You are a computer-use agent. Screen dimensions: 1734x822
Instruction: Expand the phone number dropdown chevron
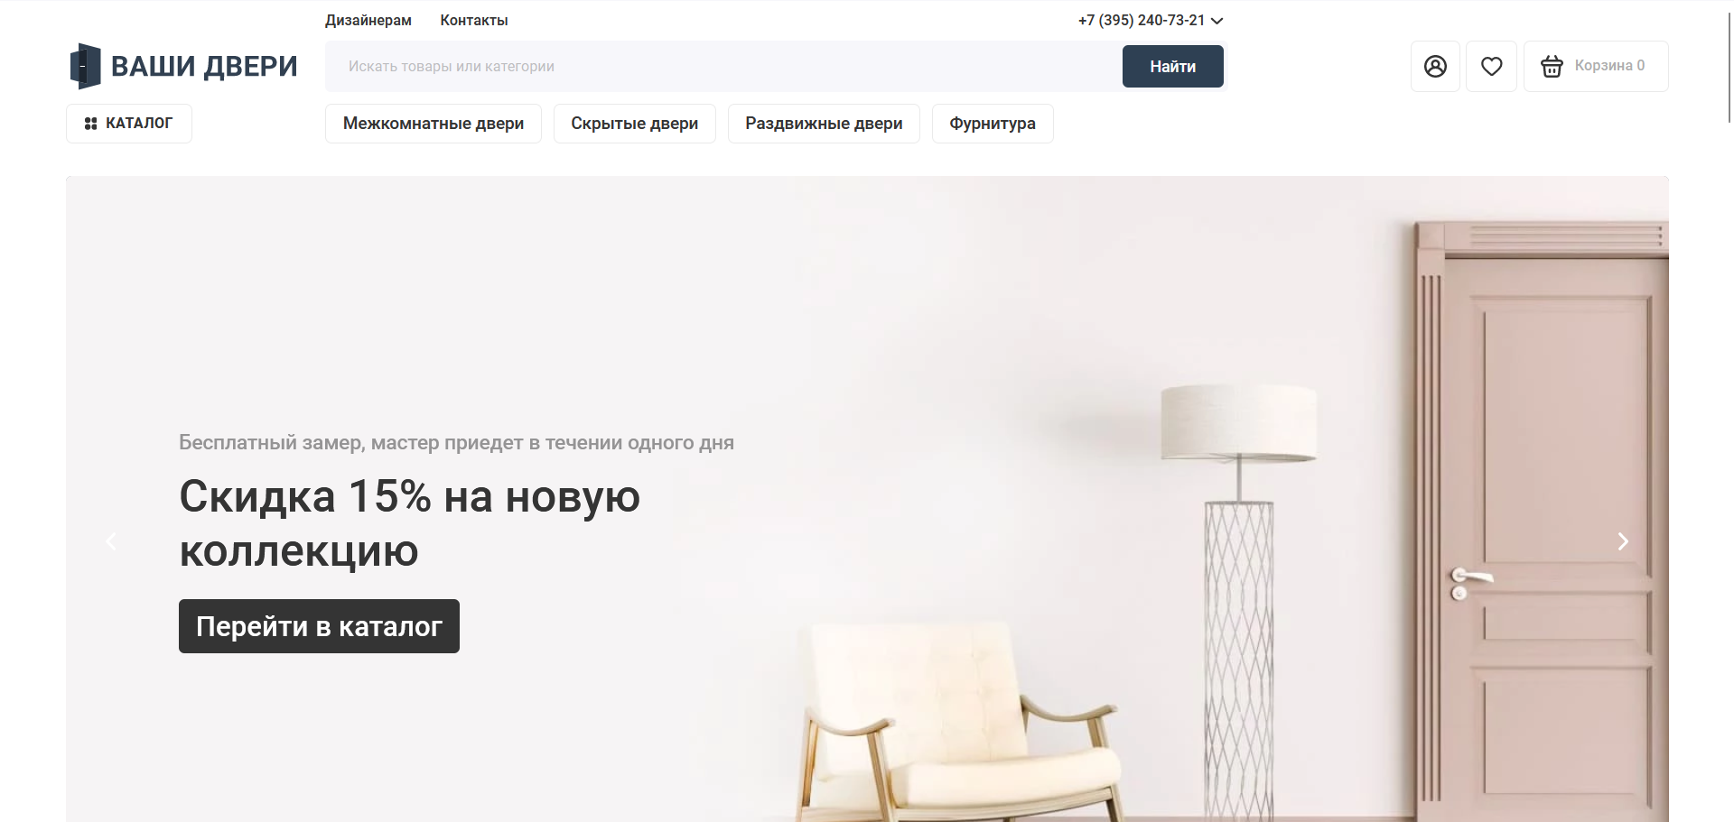click(1217, 21)
